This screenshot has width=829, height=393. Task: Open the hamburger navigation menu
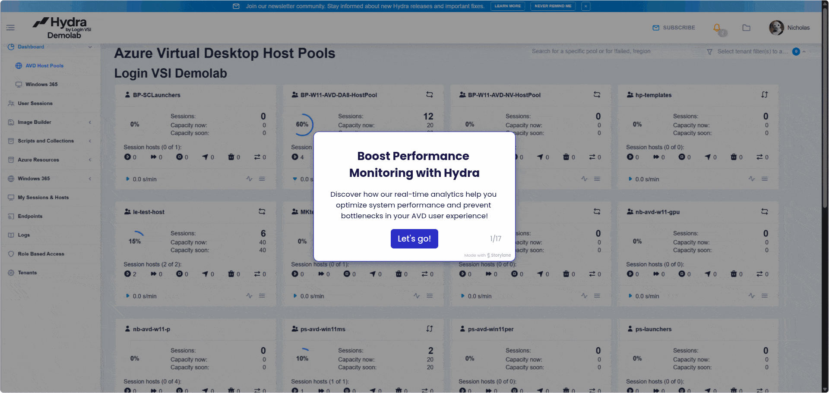10,28
